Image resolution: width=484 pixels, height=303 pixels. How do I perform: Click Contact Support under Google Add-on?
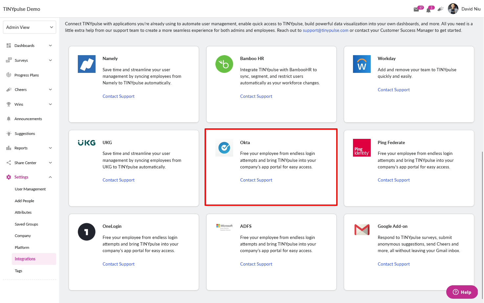(394, 264)
